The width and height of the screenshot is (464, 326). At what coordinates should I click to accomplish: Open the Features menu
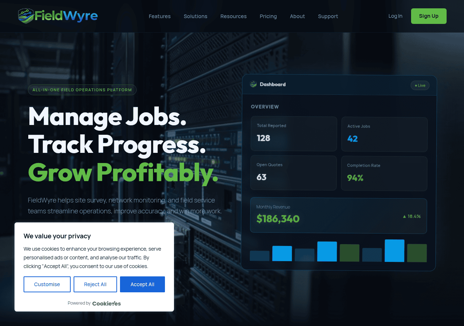coord(159,16)
